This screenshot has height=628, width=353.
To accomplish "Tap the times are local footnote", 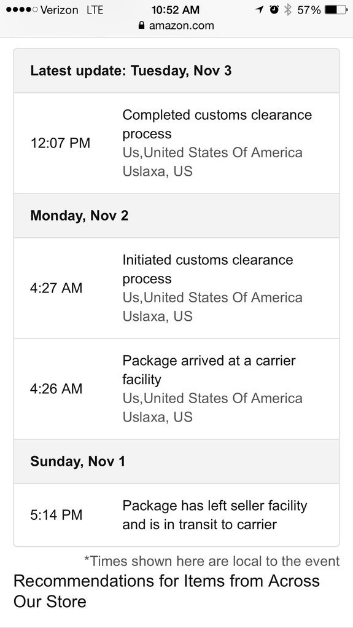I will [x=212, y=561].
